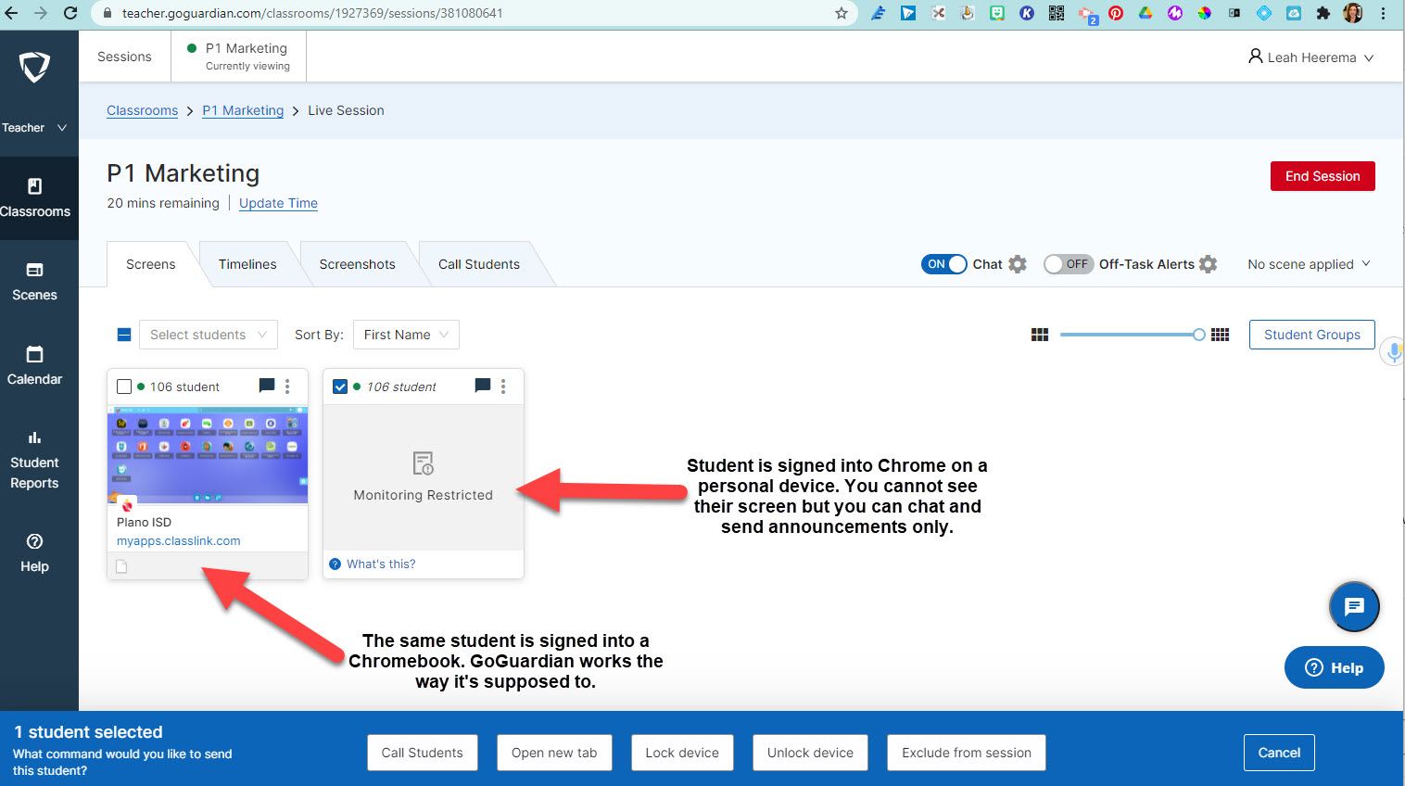
Task: Open Student Groups
Action: (x=1312, y=335)
